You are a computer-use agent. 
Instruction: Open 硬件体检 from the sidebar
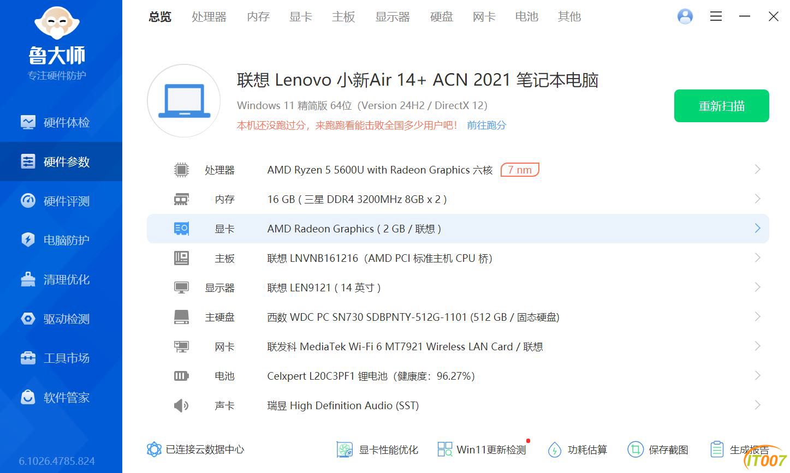[x=61, y=122]
